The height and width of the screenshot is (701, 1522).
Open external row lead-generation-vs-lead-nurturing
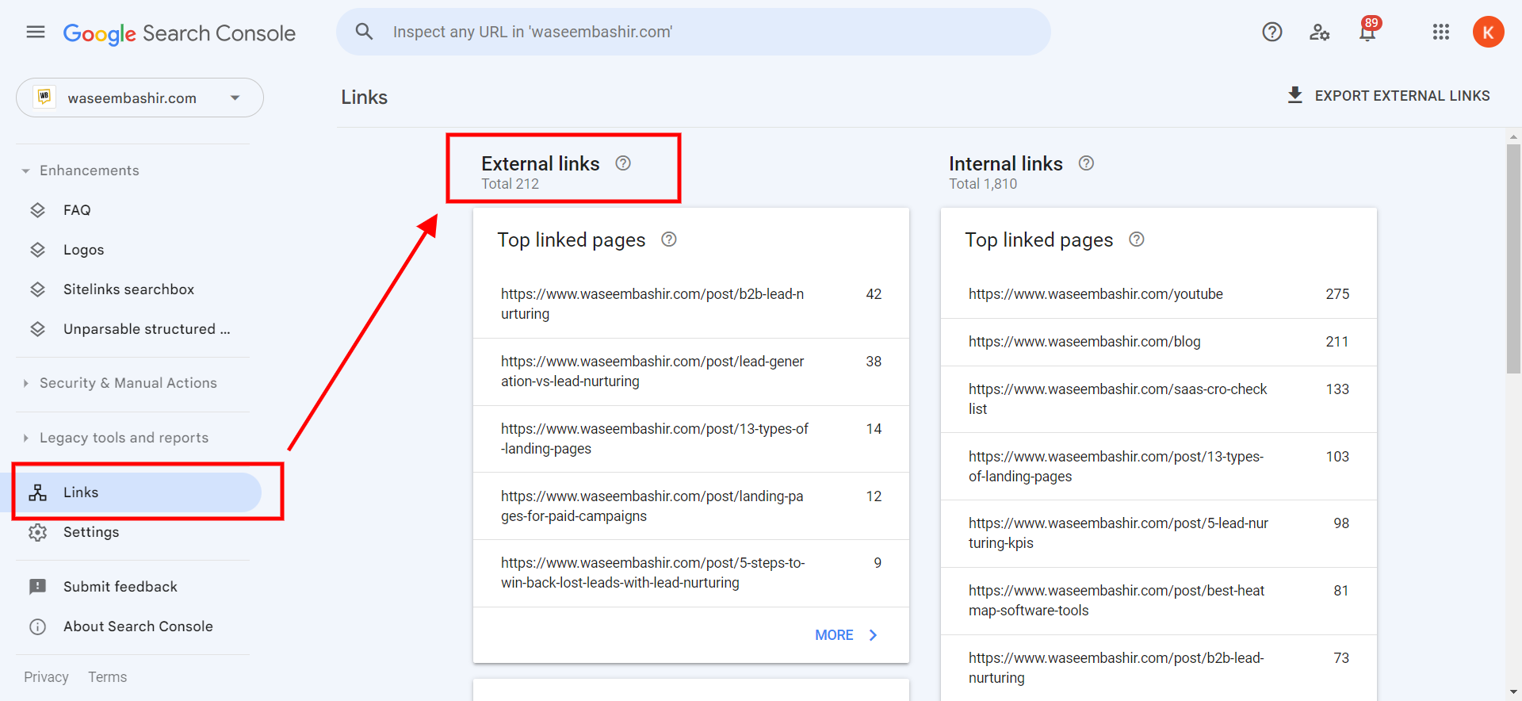pyautogui.click(x=691, y=372)
